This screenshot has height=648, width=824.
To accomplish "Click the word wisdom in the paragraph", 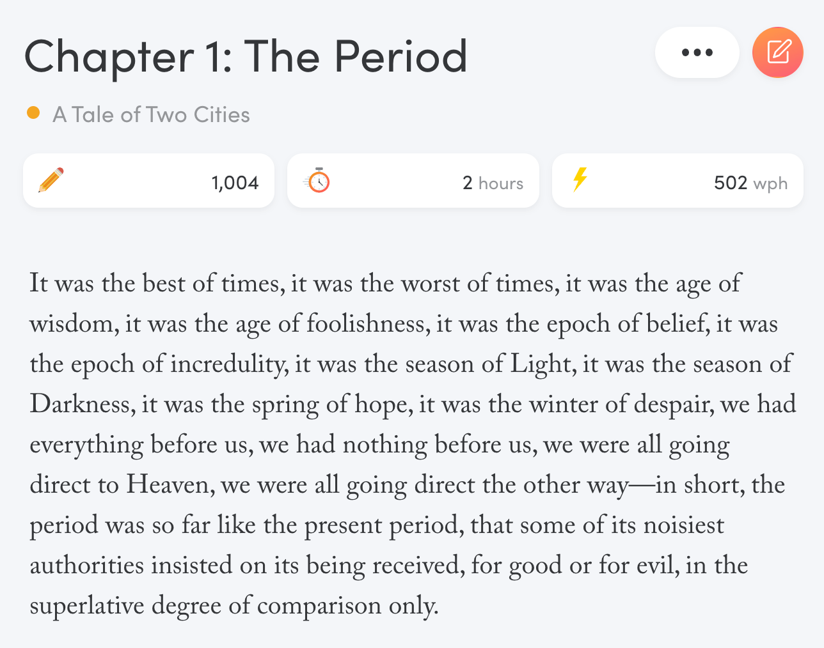I will pyautogui.click(x=72, y=324).
